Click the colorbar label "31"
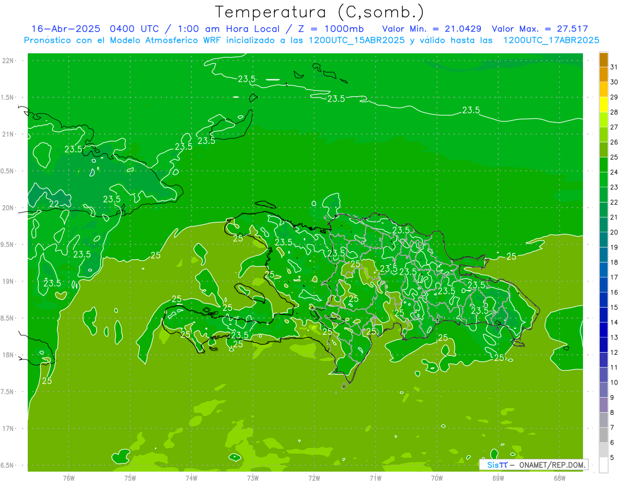The image size is (628, 485). [x=614, y=67]
